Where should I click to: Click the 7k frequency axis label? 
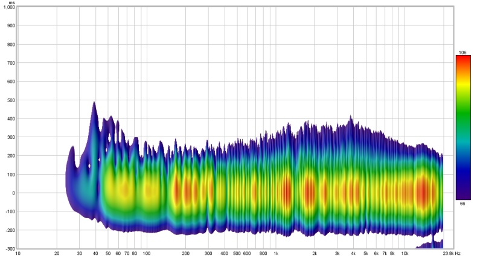(x=385, y=254)
